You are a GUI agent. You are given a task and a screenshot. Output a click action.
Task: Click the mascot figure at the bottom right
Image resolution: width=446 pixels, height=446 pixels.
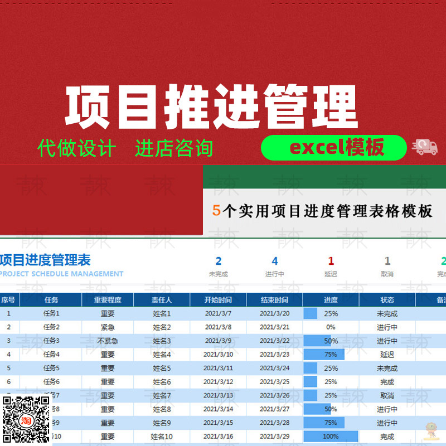coord(430,432)
